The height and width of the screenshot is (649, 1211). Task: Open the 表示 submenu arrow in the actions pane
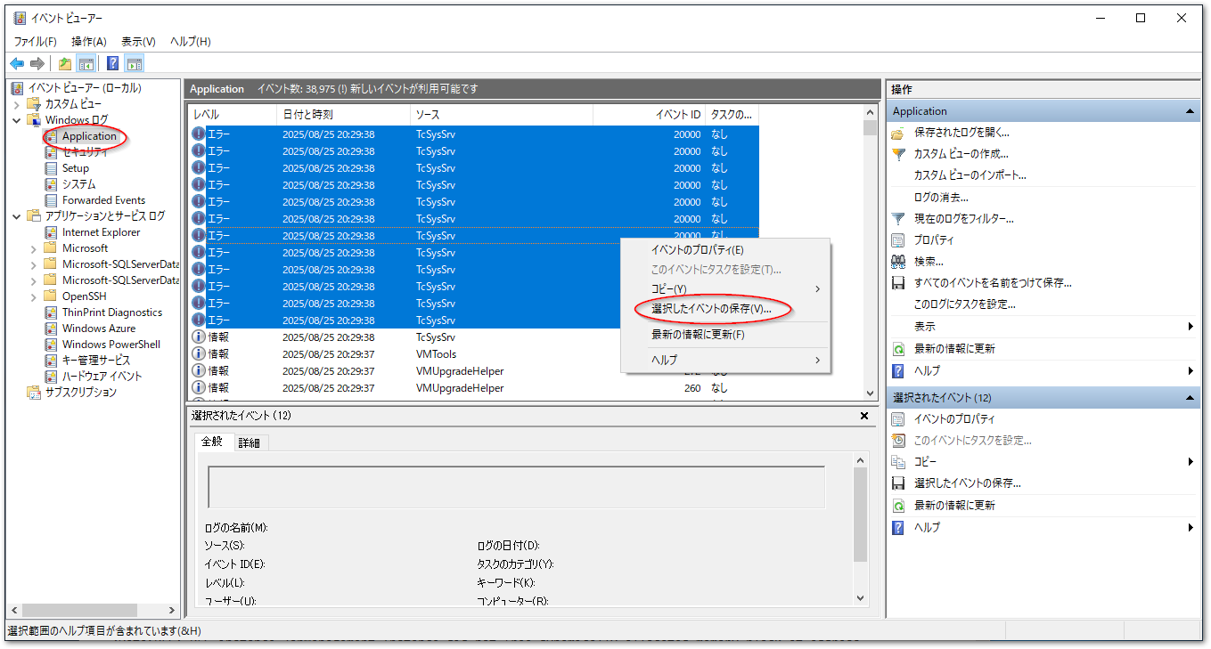[x=1191, y=327]
